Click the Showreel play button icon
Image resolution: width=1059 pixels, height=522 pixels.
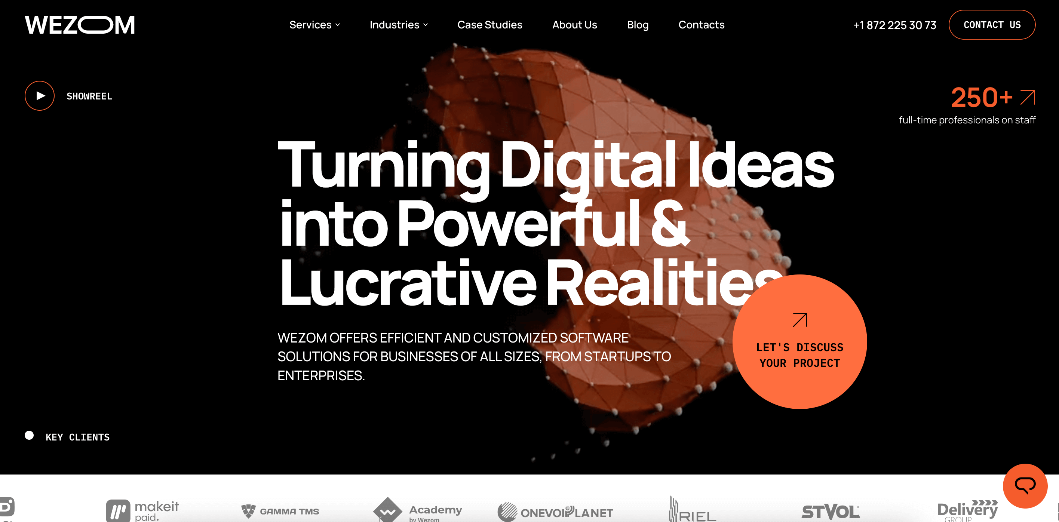[39, 95]
